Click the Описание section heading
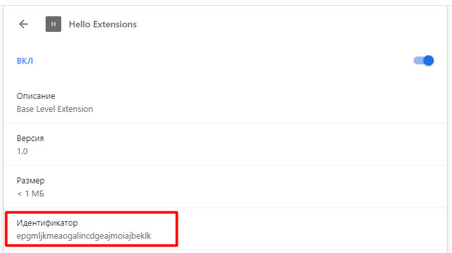 [x=36, y=96]
